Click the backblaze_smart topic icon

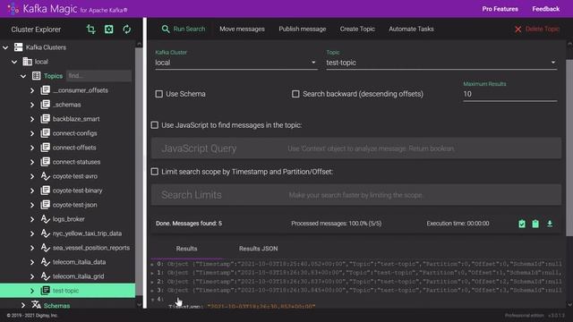(x=46, y=119)
